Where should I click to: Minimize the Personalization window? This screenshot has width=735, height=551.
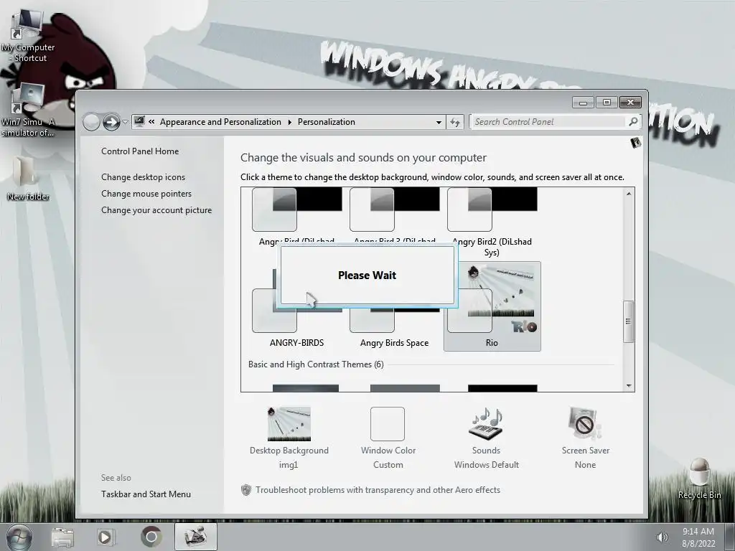(583, 102)
